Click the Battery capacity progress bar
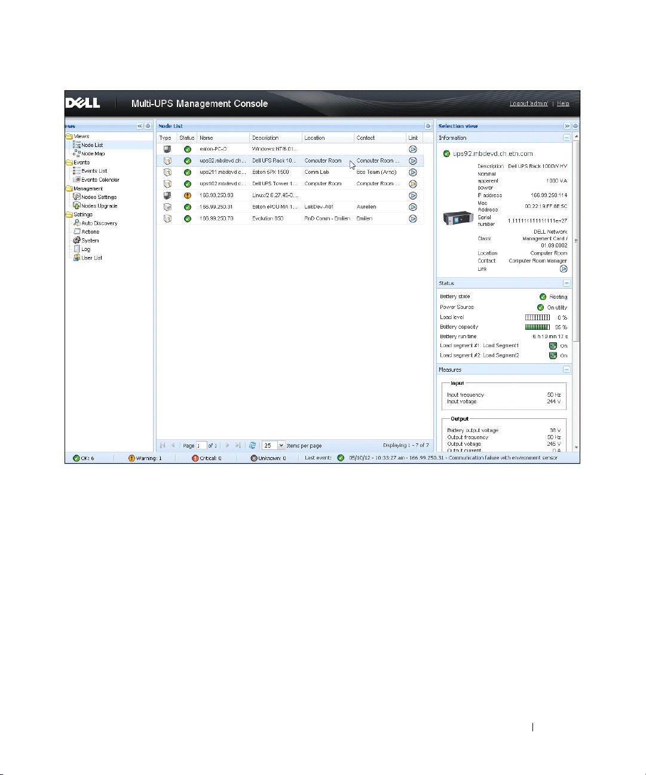Image resolution: width=646 pixels, height=775 pixels. pyautogui.click(x=537, y=327)
